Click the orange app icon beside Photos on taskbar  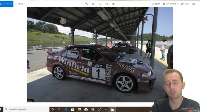pyautogui.click(x=106, y=109)
